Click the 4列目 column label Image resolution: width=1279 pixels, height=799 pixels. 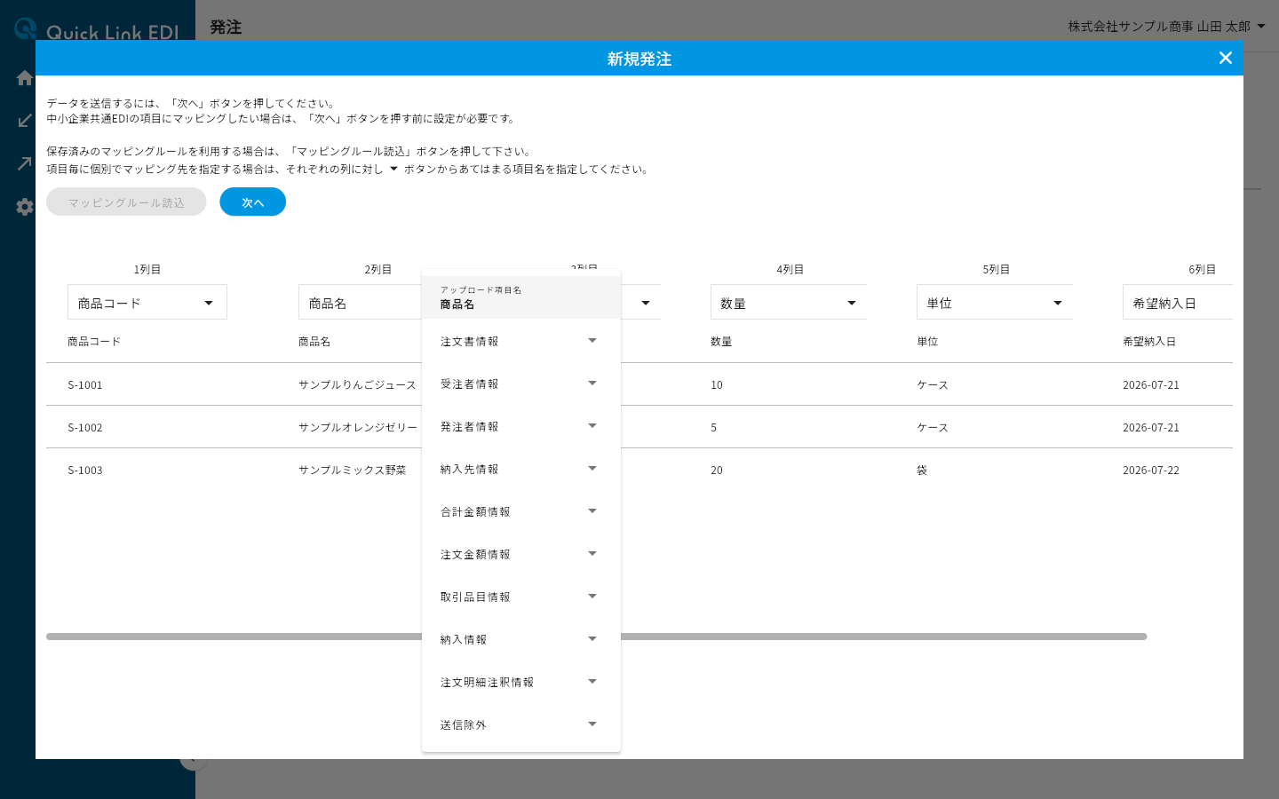tap(790, 269)
